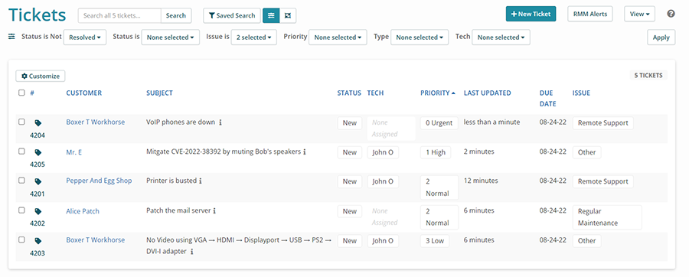The width and height of the screenshot is (689, 277).
Task: Check the box for ticket 4205
Action: coord(21,151)
